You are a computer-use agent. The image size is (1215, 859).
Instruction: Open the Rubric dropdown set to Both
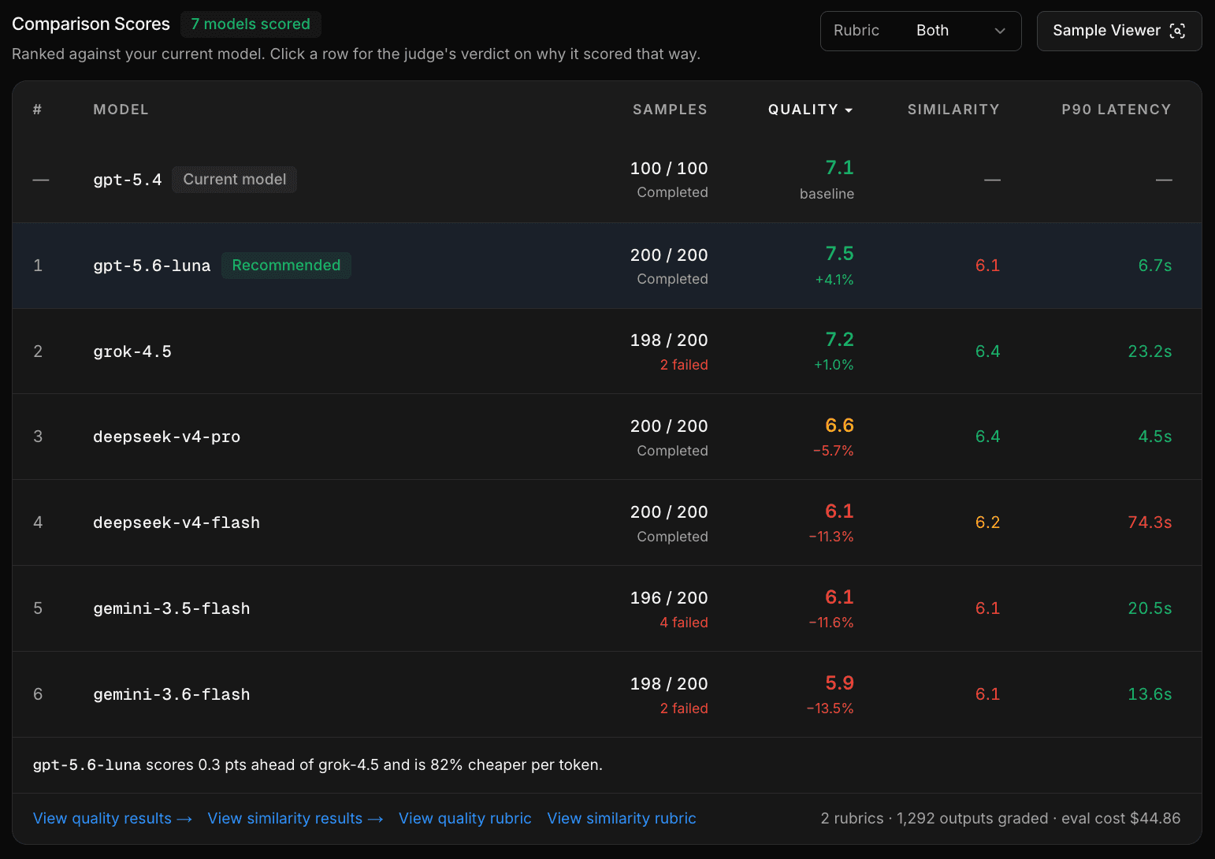pyautogui.click(x=920, y=31)
